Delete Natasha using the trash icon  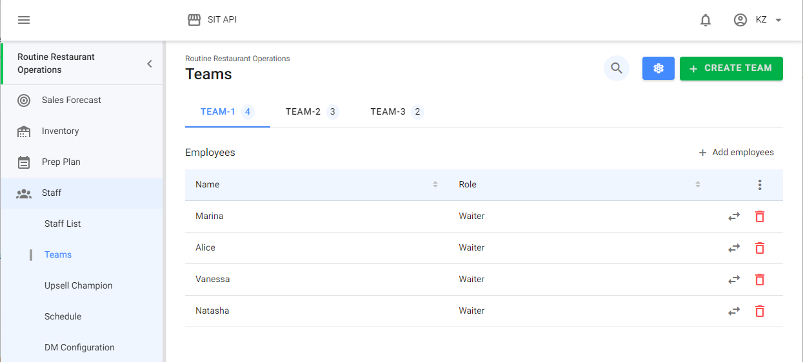[x=760, y=311]
